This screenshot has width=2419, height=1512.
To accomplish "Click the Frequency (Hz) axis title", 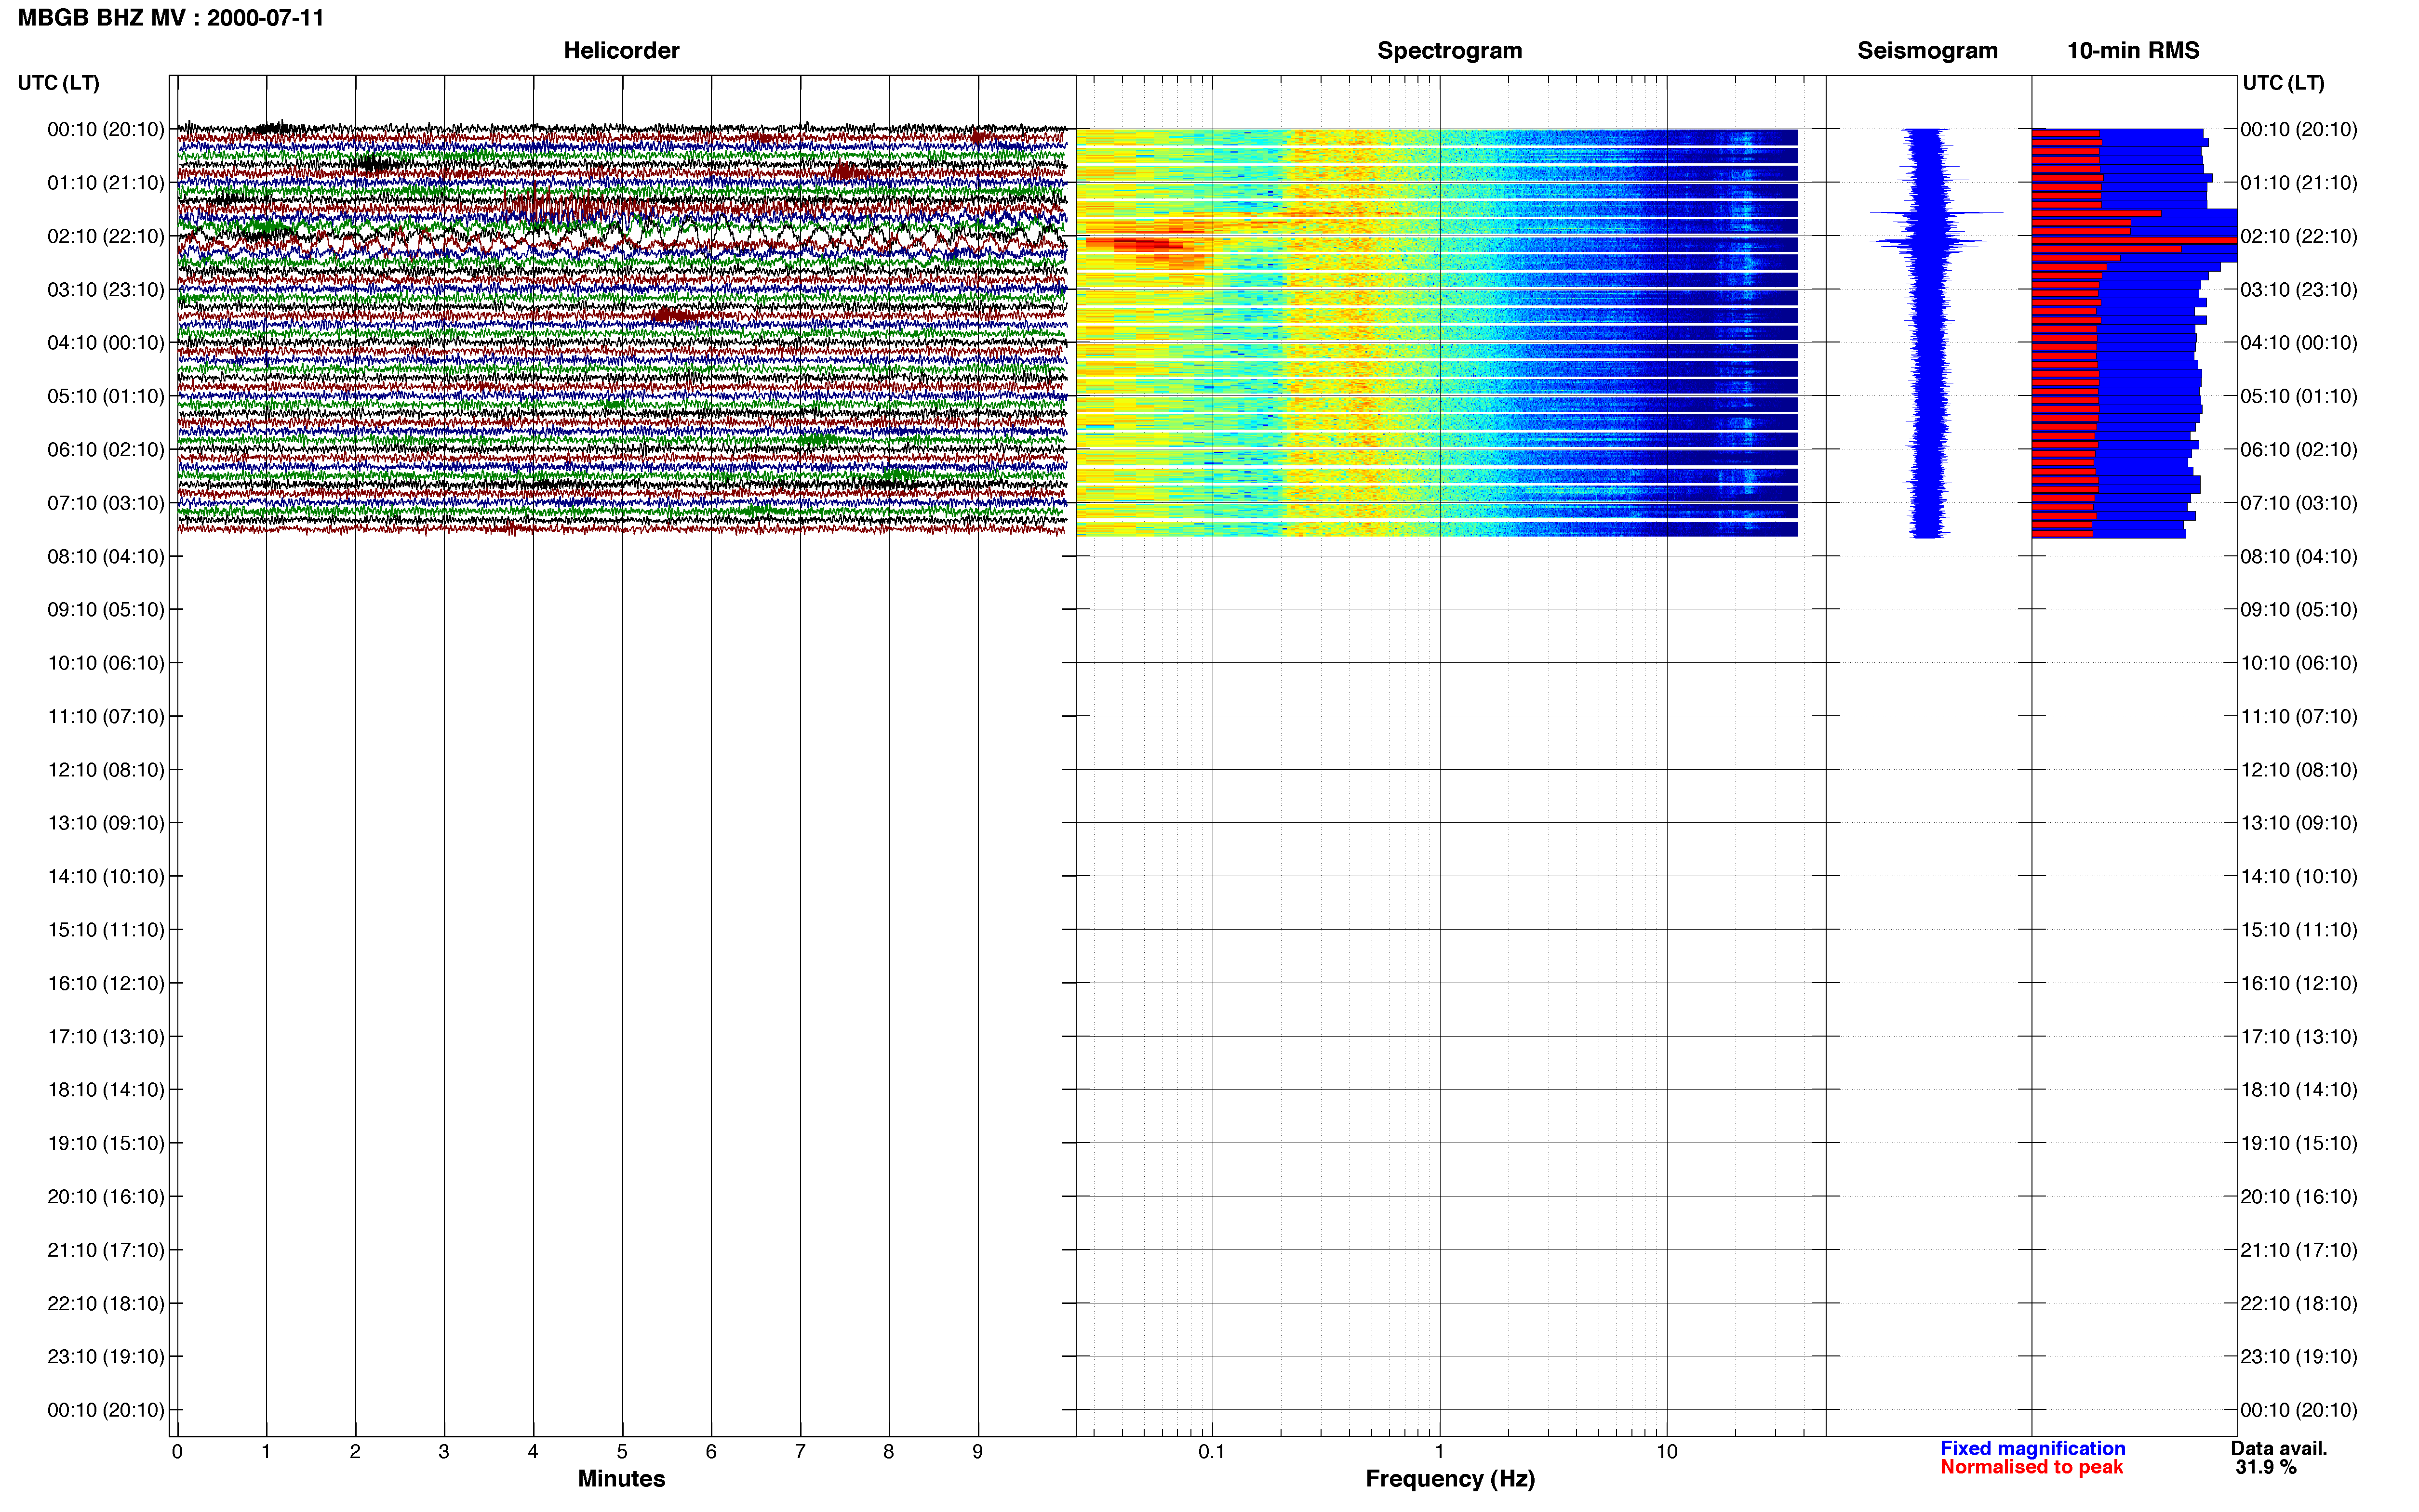I will (x=1450, y=1478).
